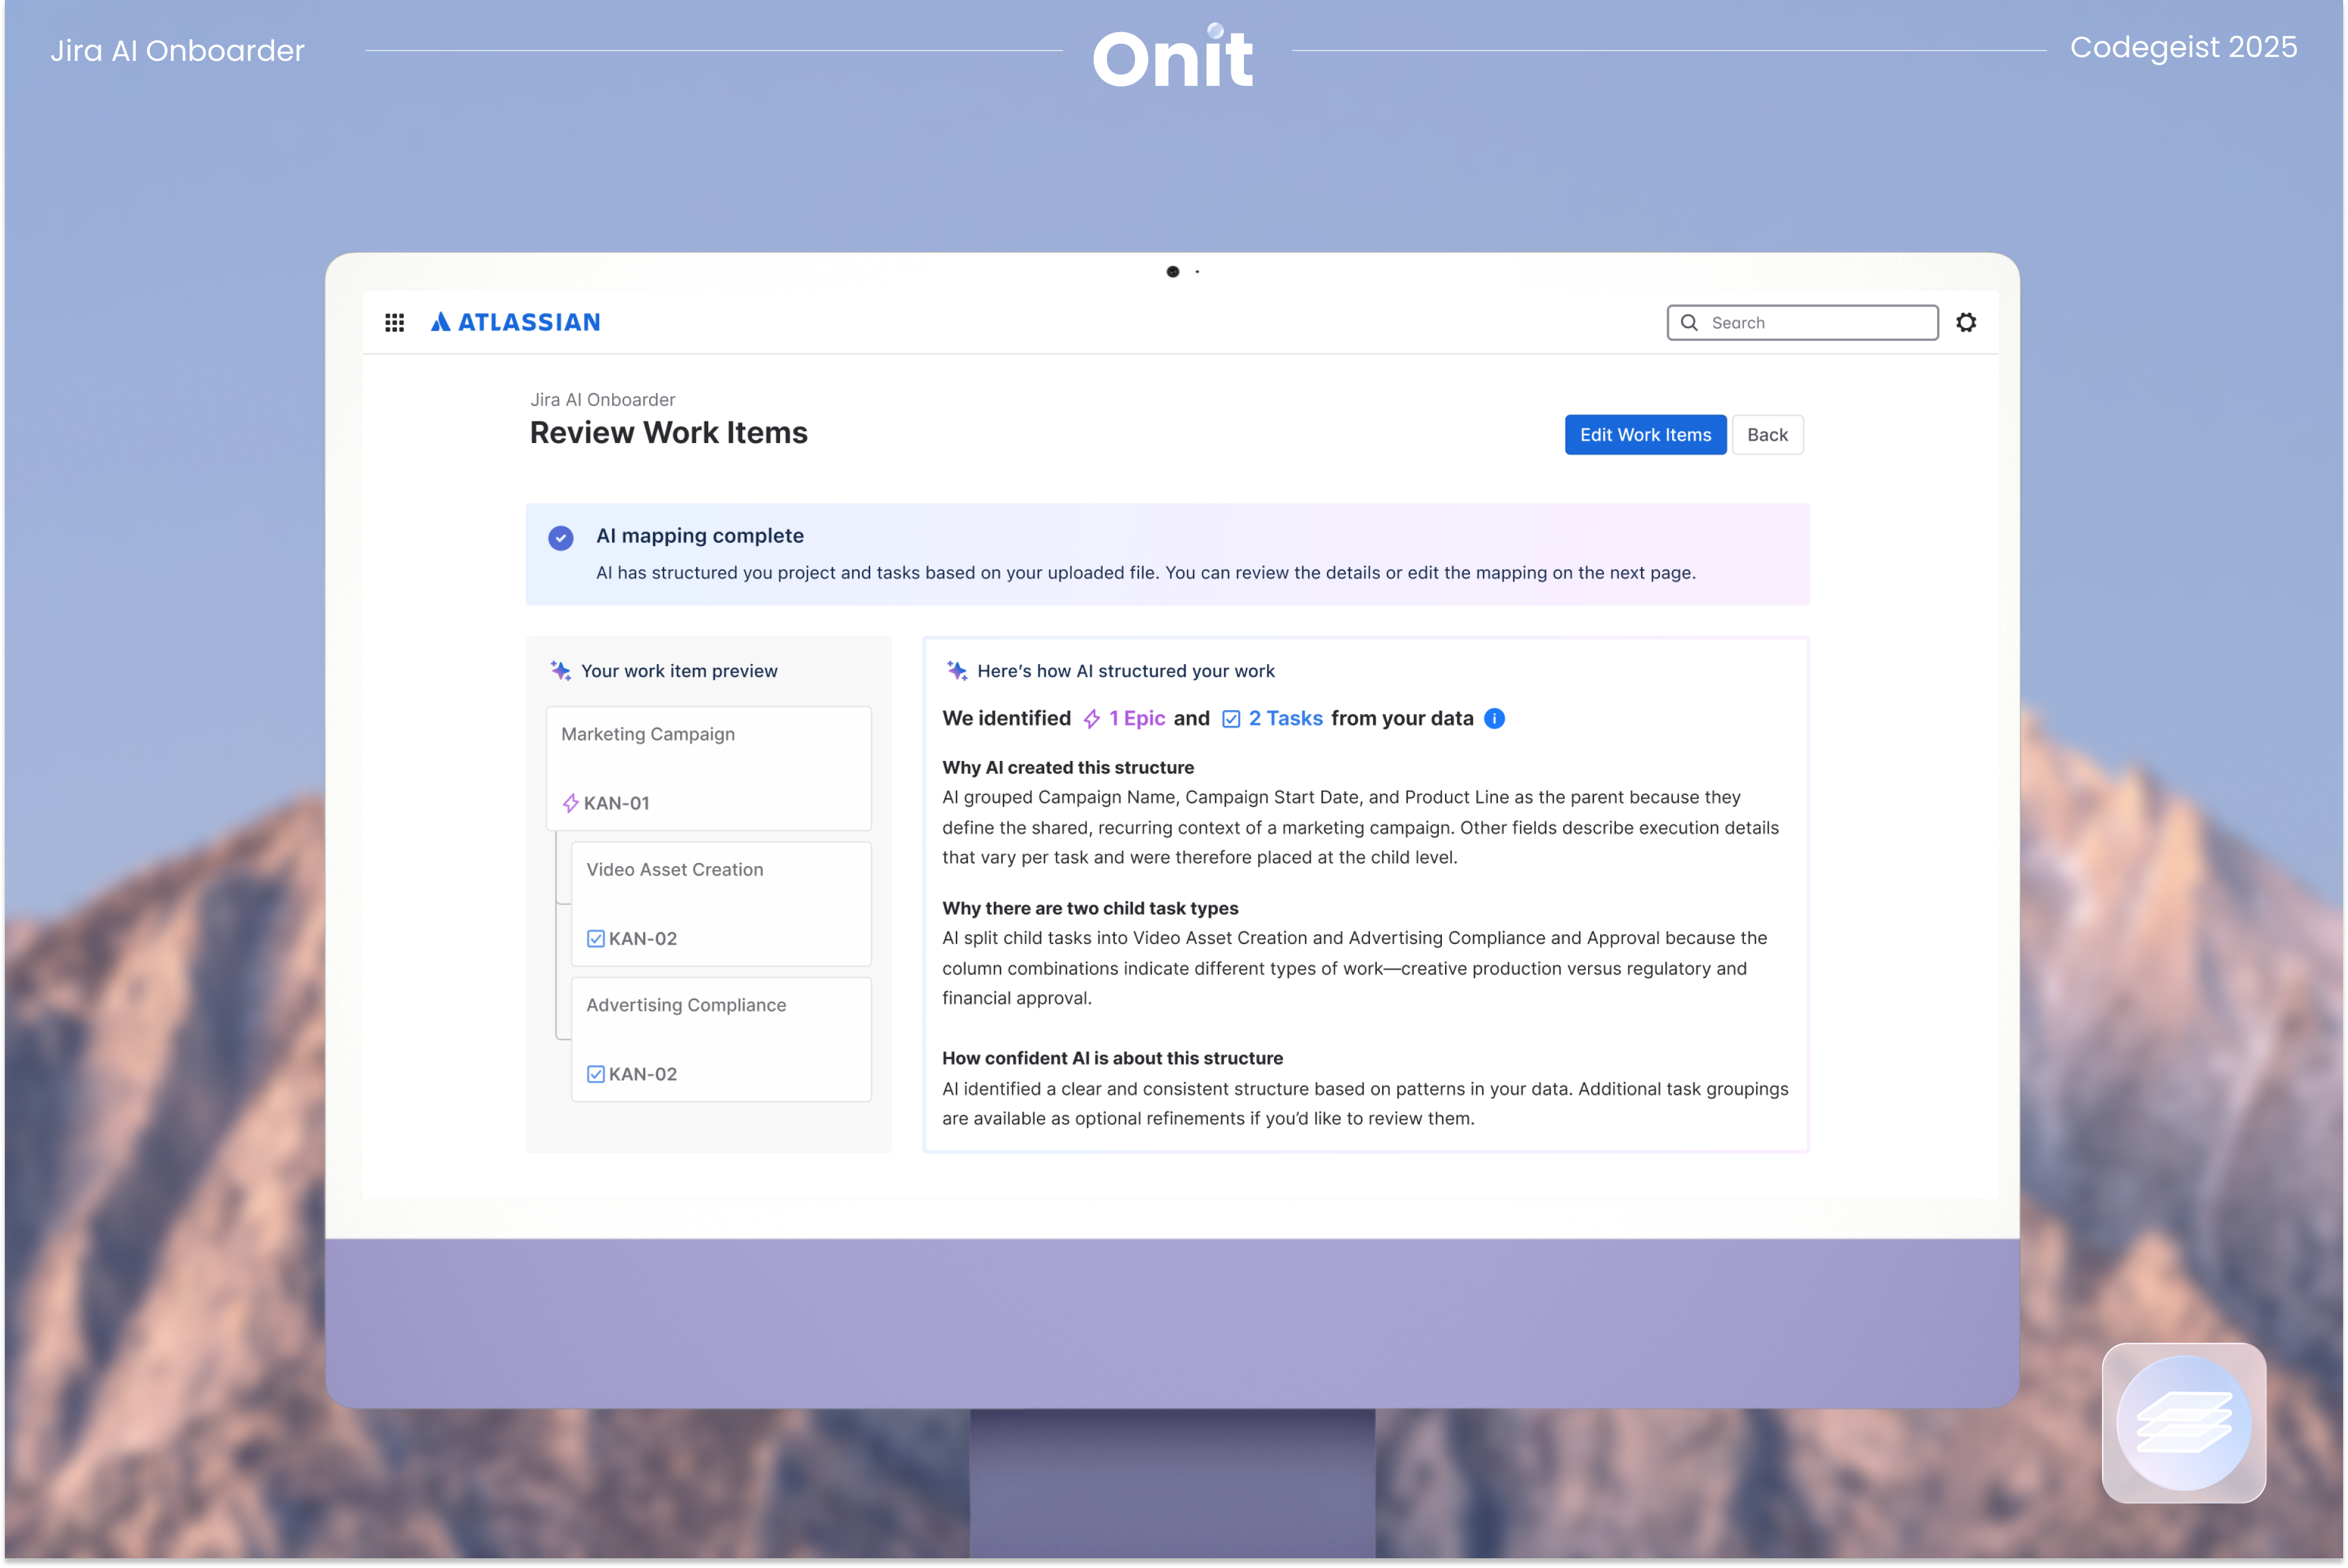Click the checkbox icon beside '2 Tasks'
The image size is (2348, 1568).
click(x=1231, y=719)
